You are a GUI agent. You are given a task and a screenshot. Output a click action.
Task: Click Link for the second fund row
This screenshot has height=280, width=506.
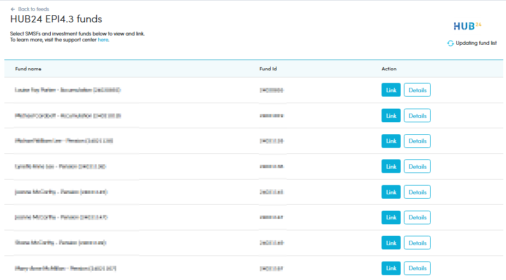pyautogui.click(x=391, y=116)
